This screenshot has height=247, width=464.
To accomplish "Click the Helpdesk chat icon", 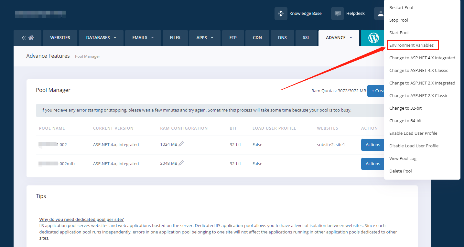I will coord(338,14).
